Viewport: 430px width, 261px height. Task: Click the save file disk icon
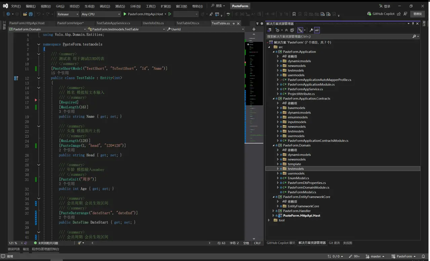(x=31, y=14)
